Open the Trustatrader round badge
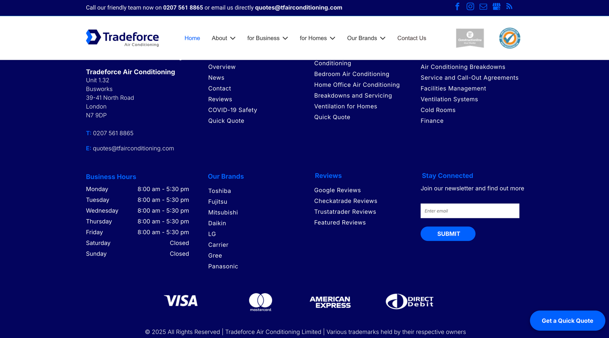Screen dimensions: 609x338 510,38
